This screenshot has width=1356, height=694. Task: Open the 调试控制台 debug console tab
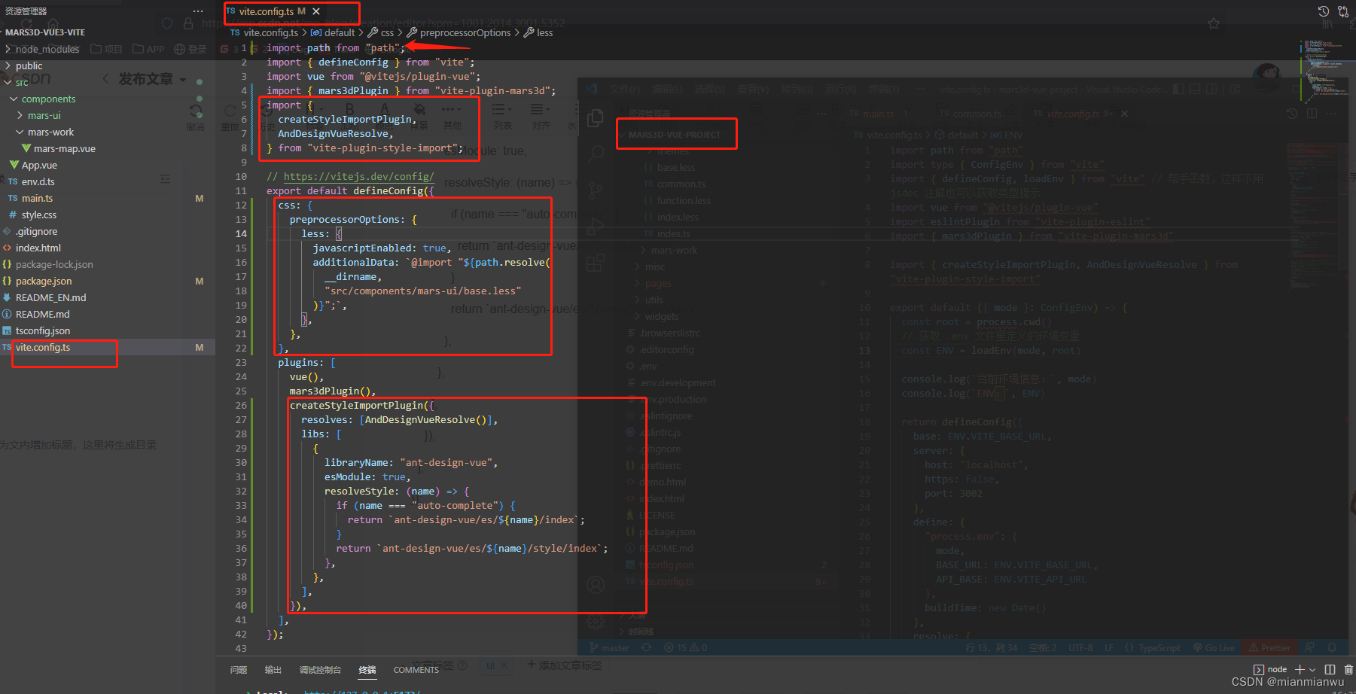320,669
